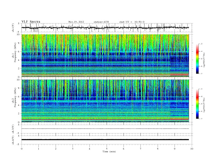Screen dimensions: 216x167
Task: Click inside the ch.2 spectrogram panel
Action: [x=105, y=101]
